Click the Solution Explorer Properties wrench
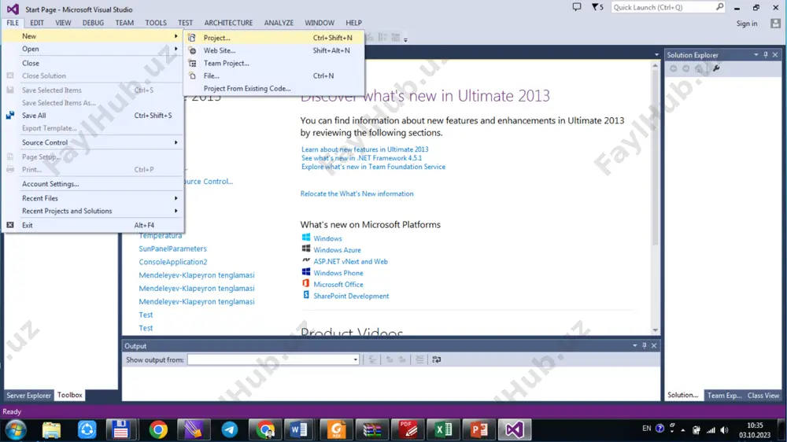The image size is (787, 442). (x=716, y=68)
